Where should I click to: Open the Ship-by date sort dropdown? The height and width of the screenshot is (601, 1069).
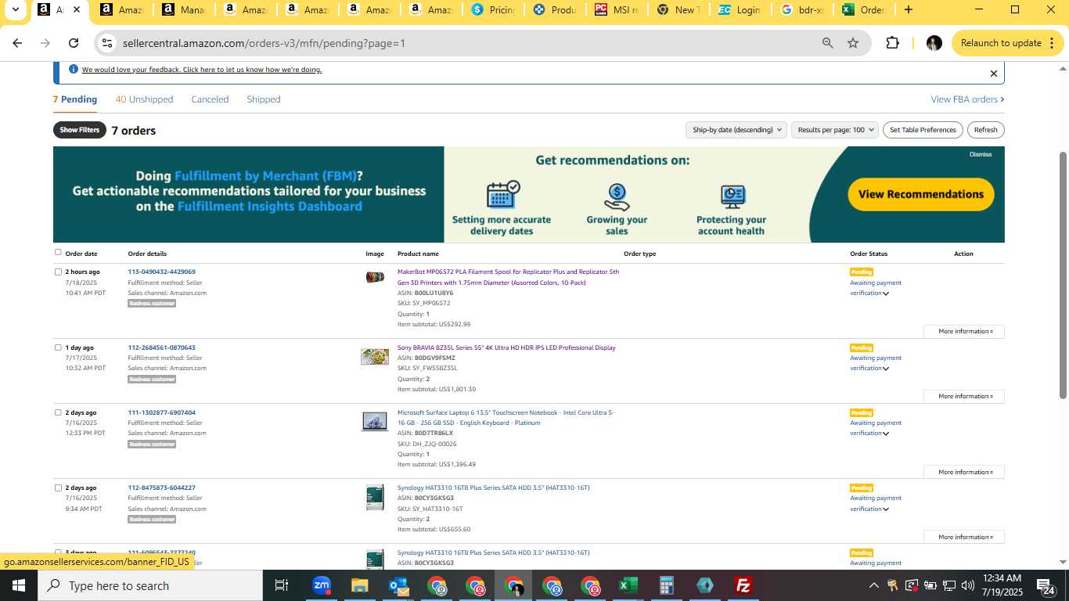736,130
